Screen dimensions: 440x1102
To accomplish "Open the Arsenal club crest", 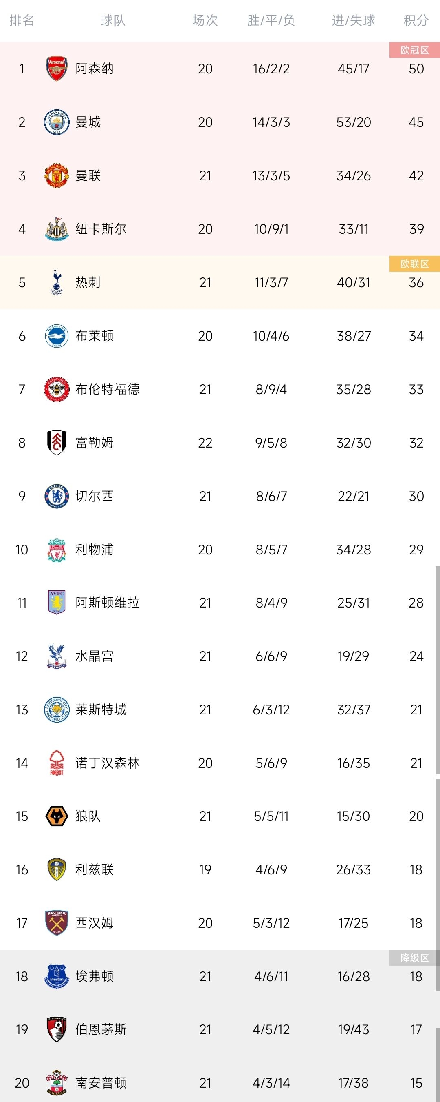I will pyautogui.click(x=56, y=69).
